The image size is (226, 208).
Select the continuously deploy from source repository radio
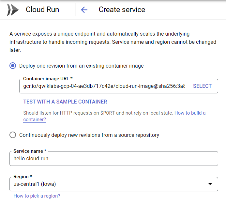click(13, 135)
